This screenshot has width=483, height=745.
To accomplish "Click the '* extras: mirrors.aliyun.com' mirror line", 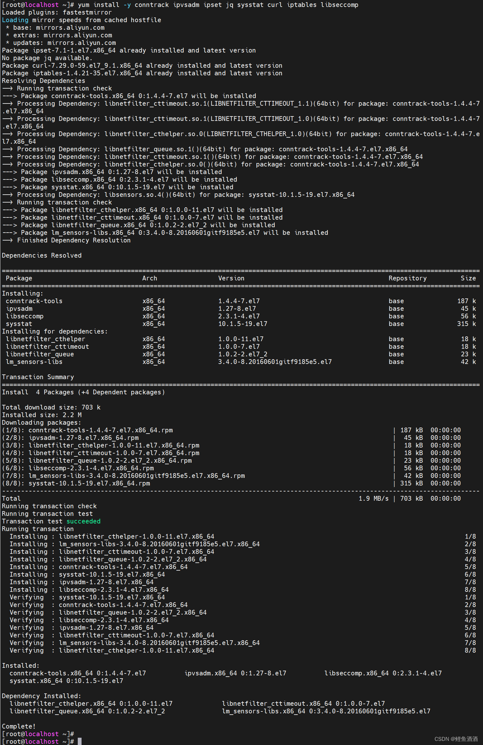I will pos(59,35).
